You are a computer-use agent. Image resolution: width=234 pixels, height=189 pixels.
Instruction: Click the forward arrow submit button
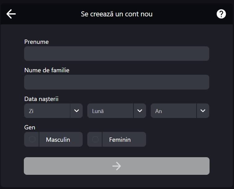pos(117,166)
